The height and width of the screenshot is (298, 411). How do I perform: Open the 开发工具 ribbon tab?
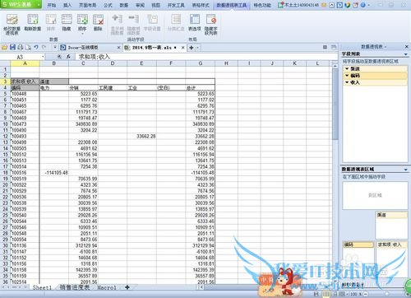(x=176, y=5)
